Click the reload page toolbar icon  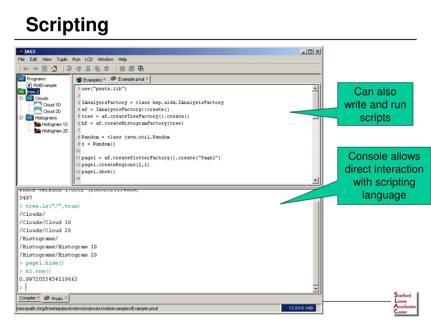point(45,69)
